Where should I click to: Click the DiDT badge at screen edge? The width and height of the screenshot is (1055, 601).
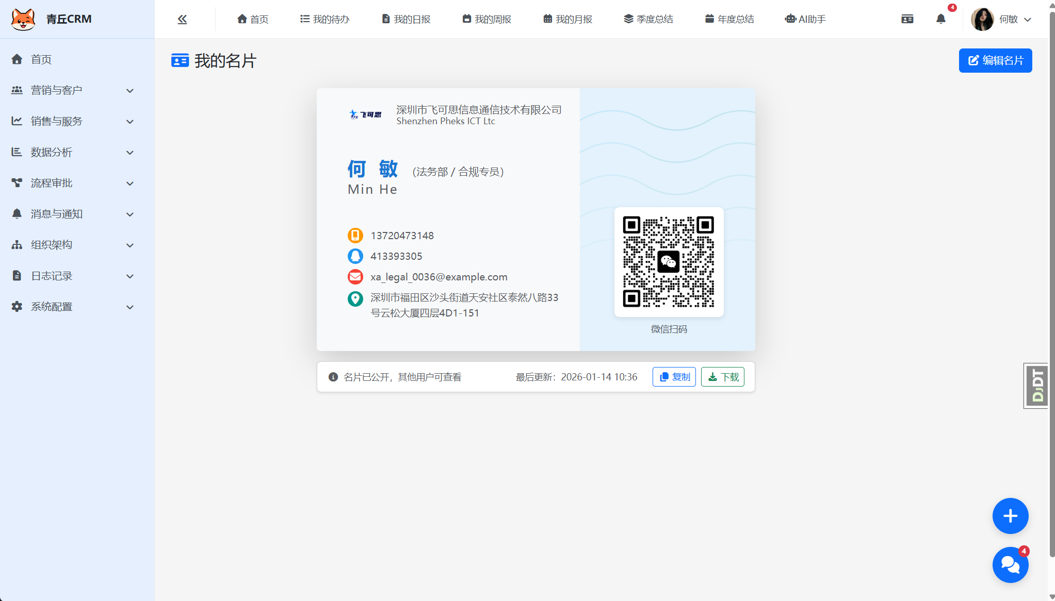coord(1036,385)
